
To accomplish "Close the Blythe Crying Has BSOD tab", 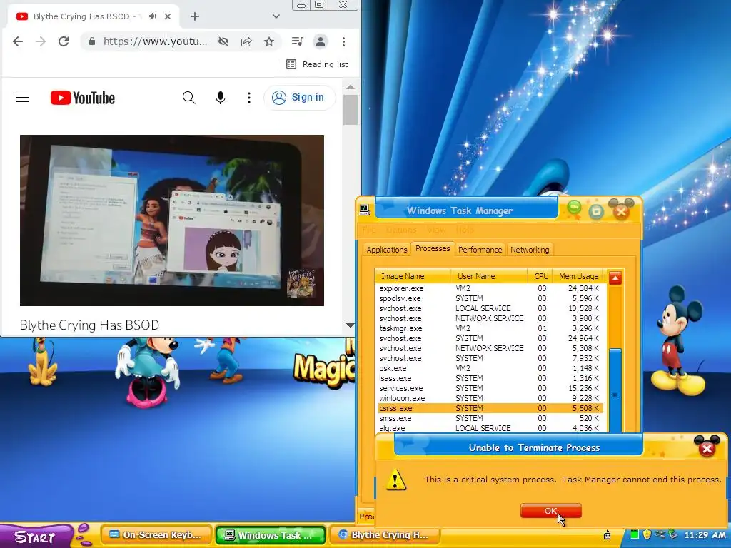I will coord(168,16).
